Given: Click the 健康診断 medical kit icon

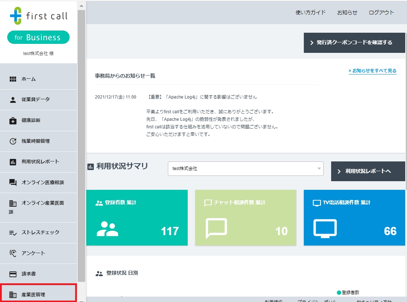Looking at the screenshot, I should tap(13, 120).
